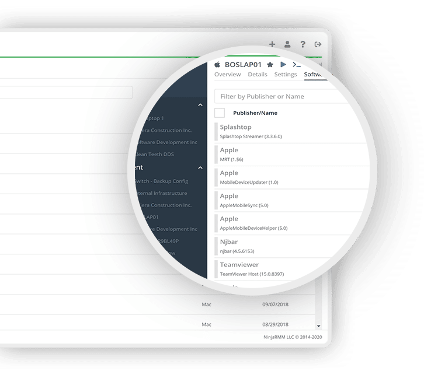424x371 pixels.
Task: Open Software Development Inc in upper sidebar list
Action: (x=166, y=142)
